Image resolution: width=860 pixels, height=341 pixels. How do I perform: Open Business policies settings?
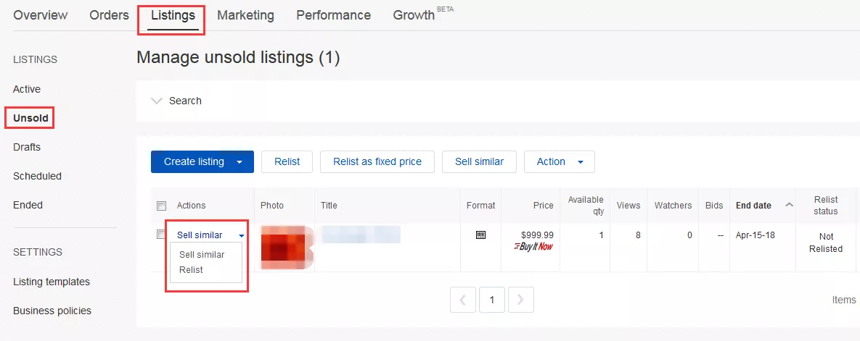[52, 311]
